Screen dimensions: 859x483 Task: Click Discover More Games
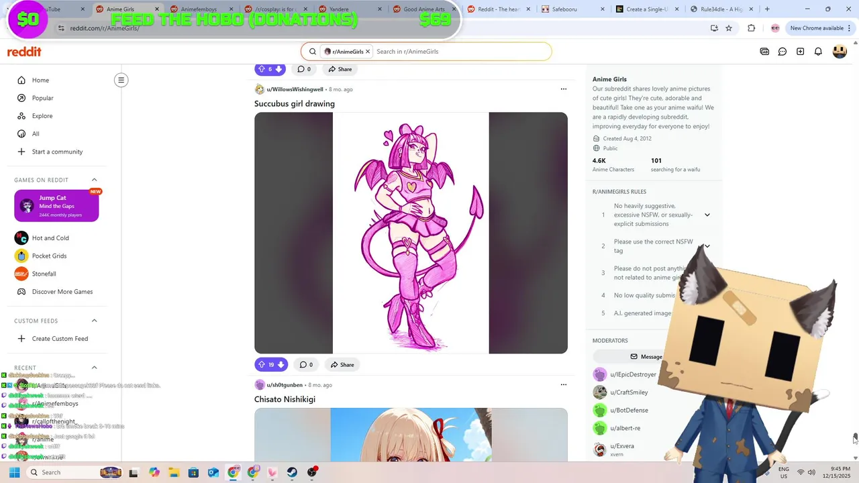tap(62, 292)
